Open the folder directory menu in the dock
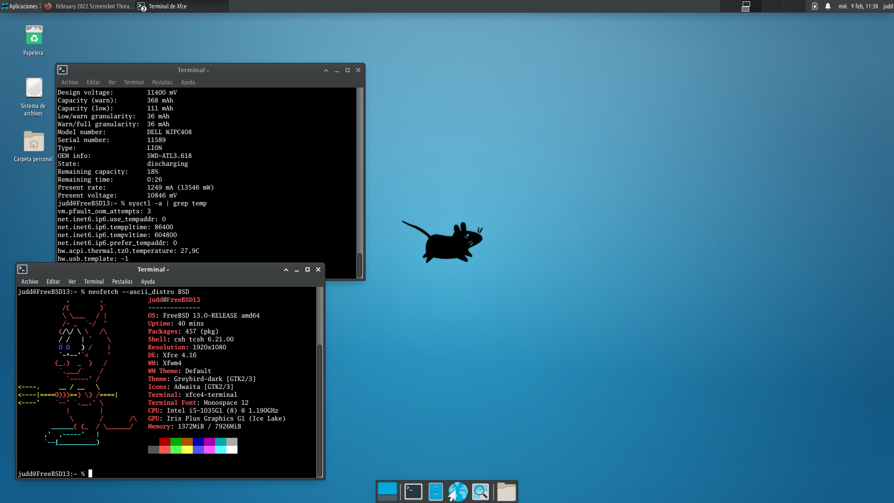The height and width of the screenshot is (503, 894). coord(506,491)
